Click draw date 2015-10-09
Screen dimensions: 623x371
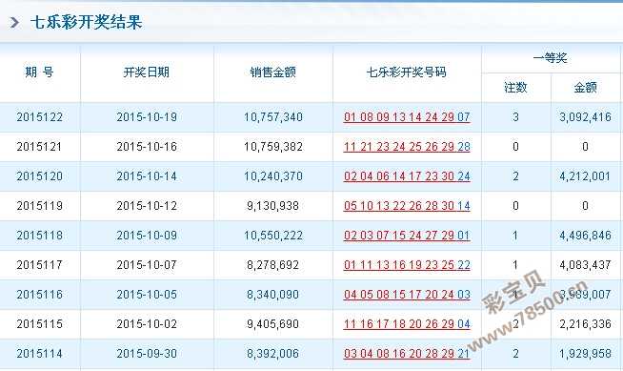(x=147, y=236)
